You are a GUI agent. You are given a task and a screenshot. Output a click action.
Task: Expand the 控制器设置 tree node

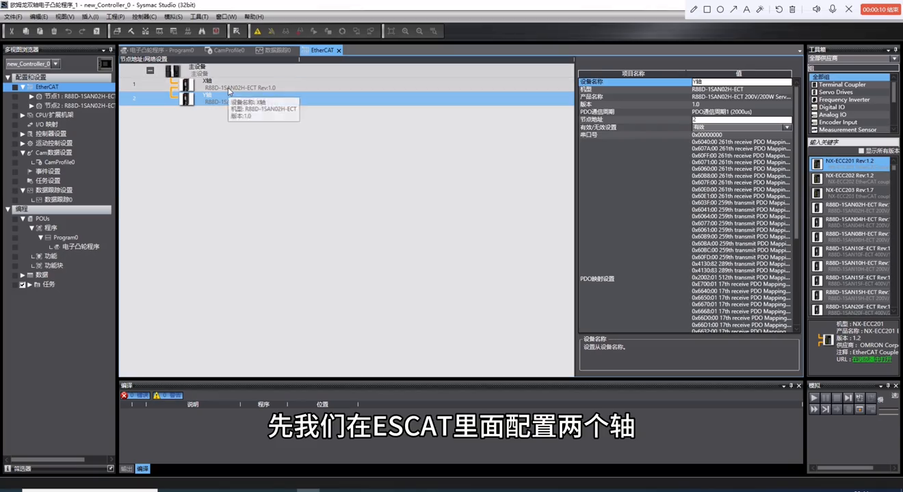pyautogui.click(x=23, y=134)
